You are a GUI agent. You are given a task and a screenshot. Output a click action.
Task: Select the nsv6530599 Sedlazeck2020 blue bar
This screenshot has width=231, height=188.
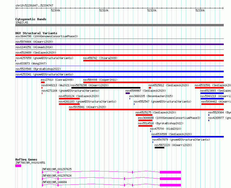[188, 137]
